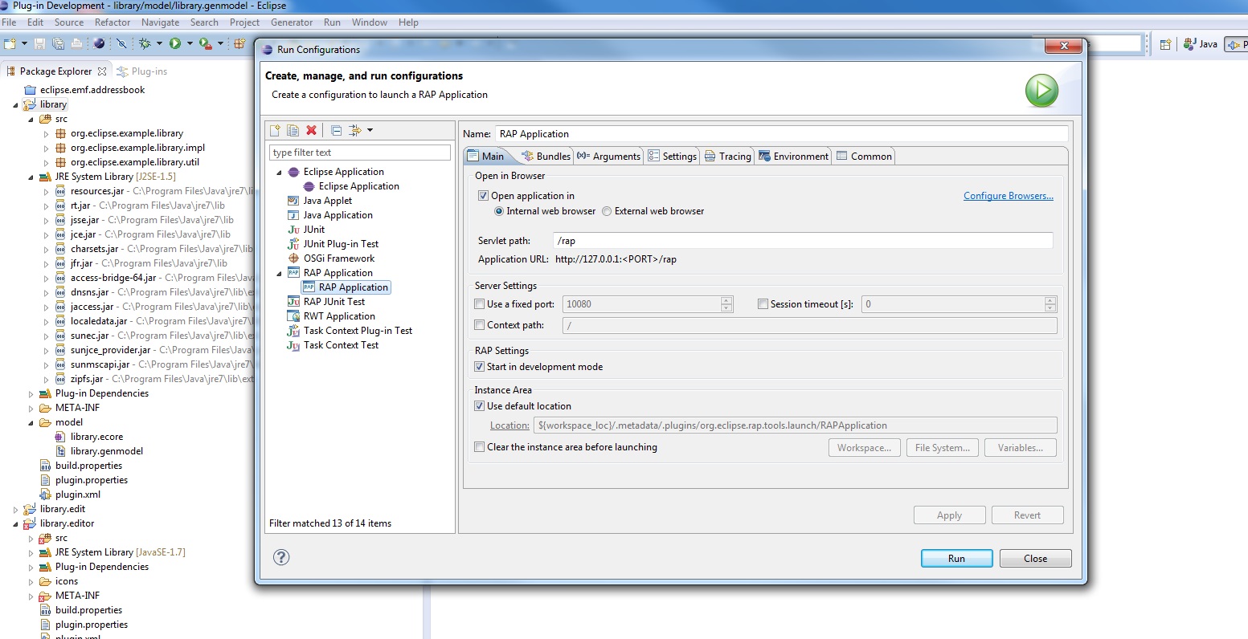Collapse JRE System Library [J2SE-1.5] node

pos(31,177)
